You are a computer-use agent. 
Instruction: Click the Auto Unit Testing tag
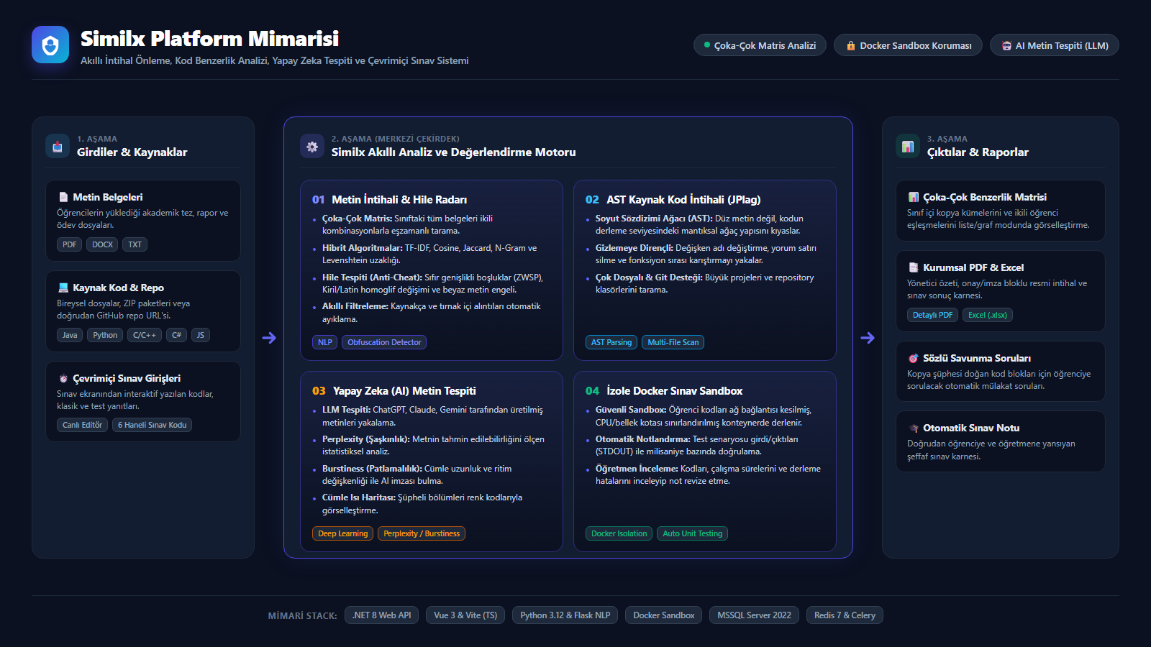(x=692, y=533)
